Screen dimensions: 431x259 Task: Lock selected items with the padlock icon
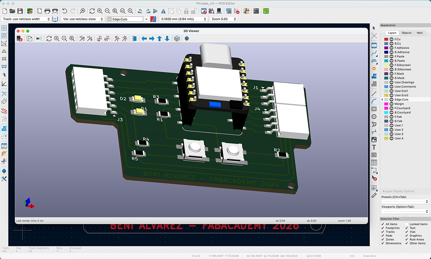(x=187, y=11)
